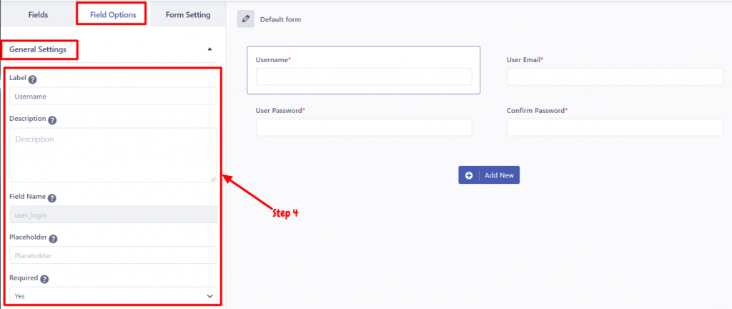Screen dimensions: 732x309
Task: Click the Description help question mark icon
Action: pyautogui.click(x=52, y=120)
